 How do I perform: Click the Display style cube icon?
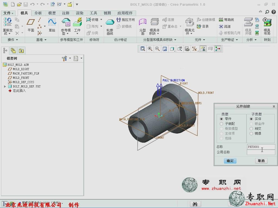[172, 49]
